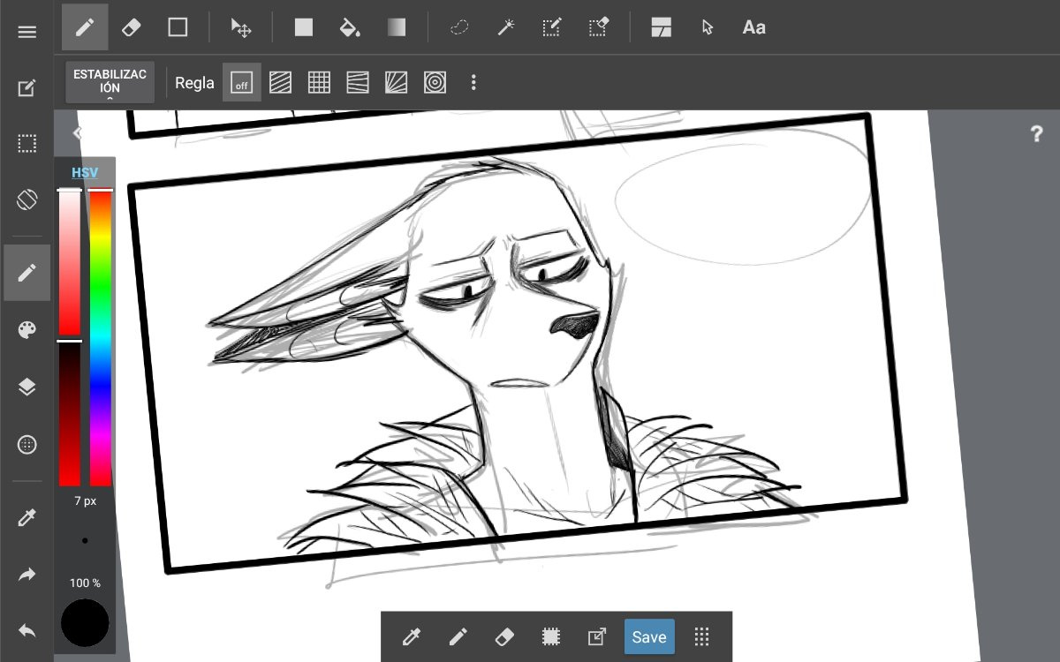Open the Layers panel
This screenshot has height=662, width=1060.
(x=26, y=387)
